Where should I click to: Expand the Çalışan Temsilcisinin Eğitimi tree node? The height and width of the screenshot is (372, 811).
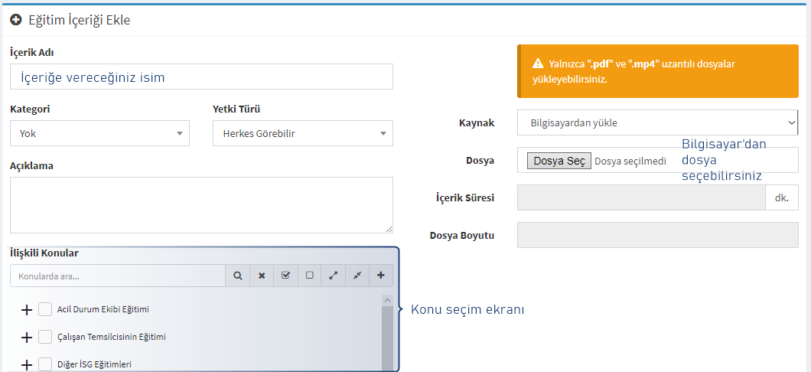[26, 338]
